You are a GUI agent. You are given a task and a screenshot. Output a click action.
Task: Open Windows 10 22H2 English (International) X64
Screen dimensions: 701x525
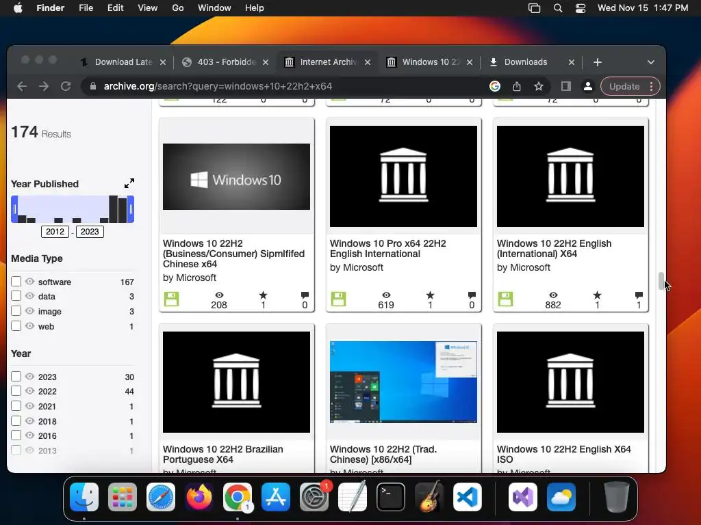(x=554, y=248)
